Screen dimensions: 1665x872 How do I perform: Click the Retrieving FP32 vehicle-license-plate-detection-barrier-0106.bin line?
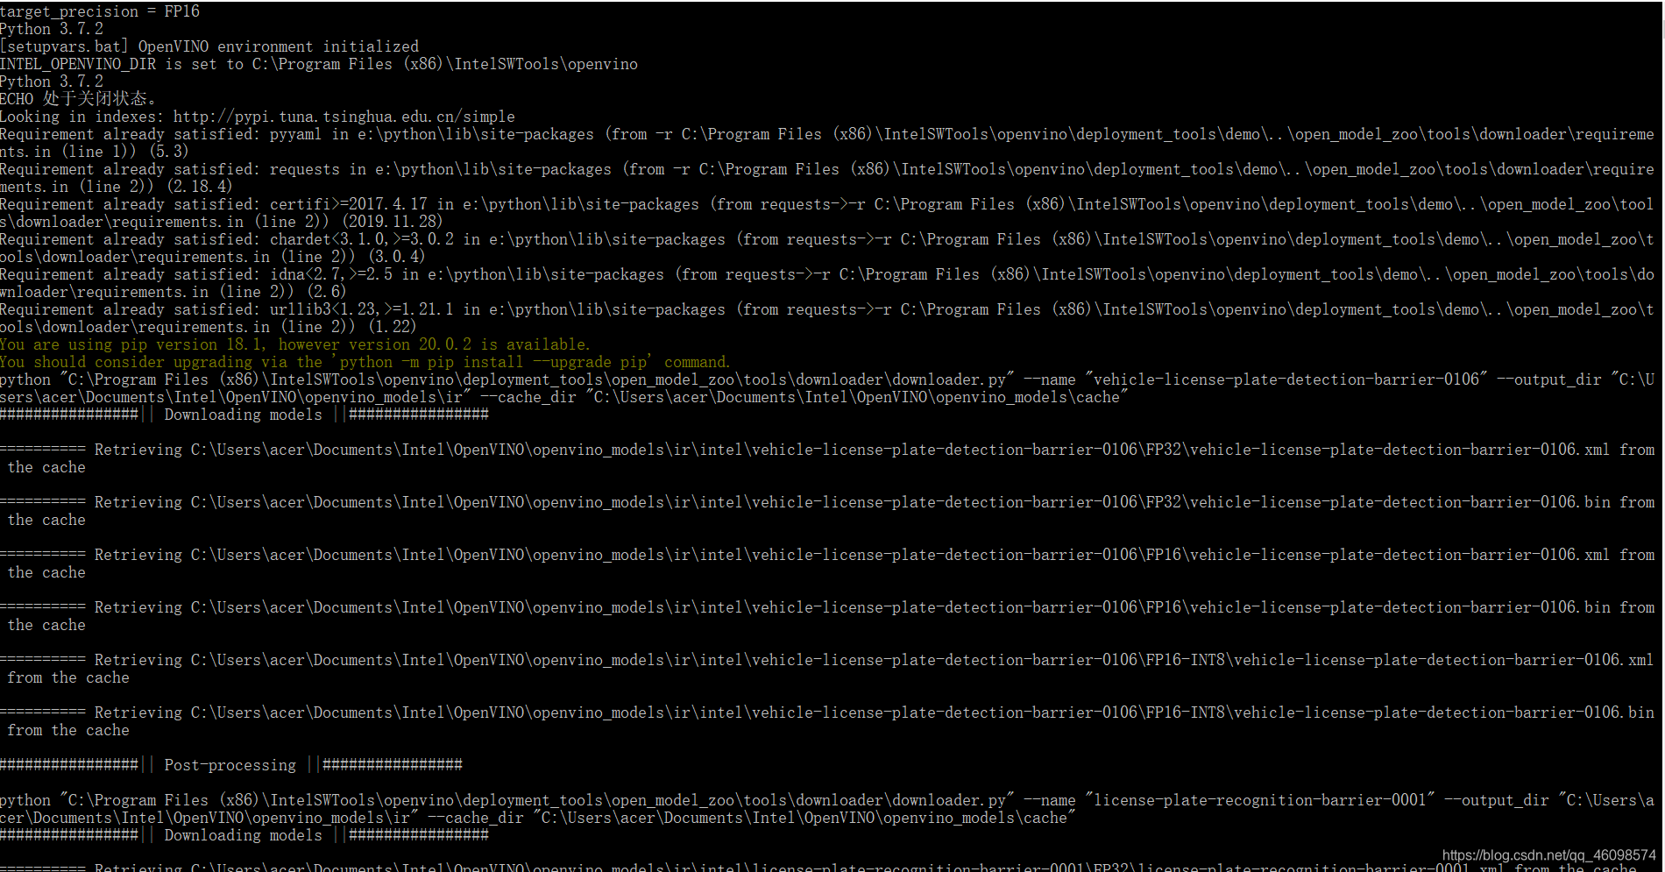pos(827,511)
